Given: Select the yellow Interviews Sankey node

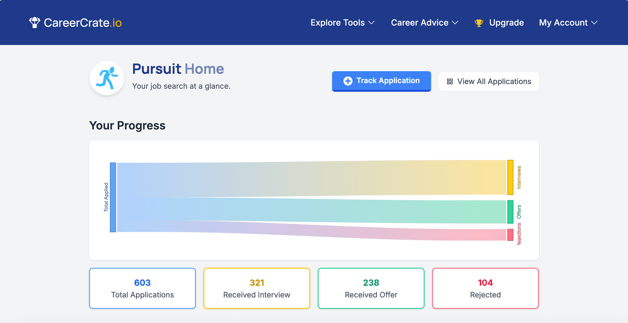Looking at the screenshot, I should [510, 177].
